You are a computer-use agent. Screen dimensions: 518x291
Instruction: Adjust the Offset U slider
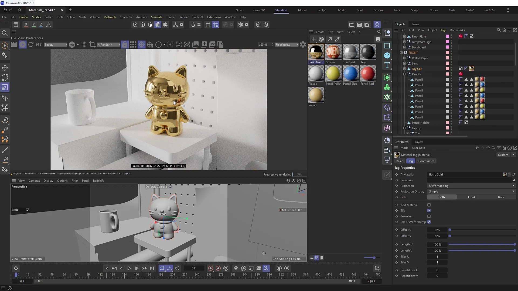482,230
